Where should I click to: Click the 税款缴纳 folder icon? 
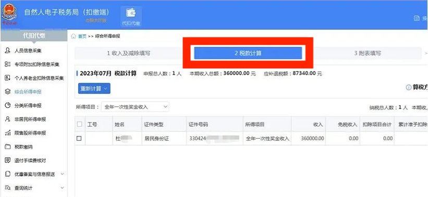[8, 147]
